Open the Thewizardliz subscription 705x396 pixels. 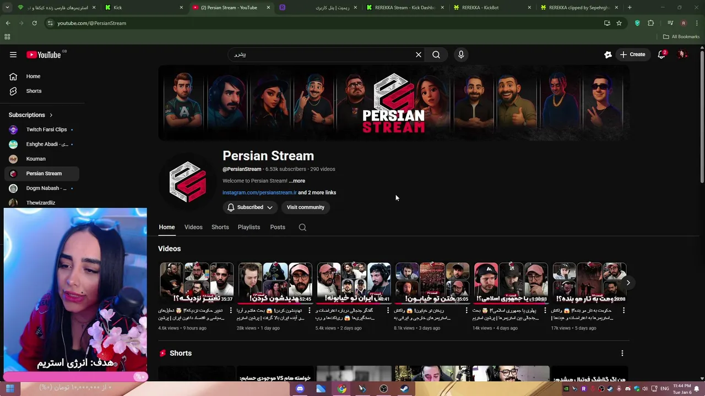click(41, 202)
